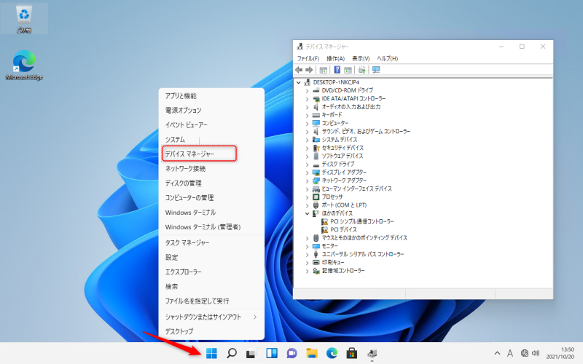The height and width of the screenshot is (364, 583).
Task: Open Microsoft Store from the taskbar
Action: [x=352, y=353]
